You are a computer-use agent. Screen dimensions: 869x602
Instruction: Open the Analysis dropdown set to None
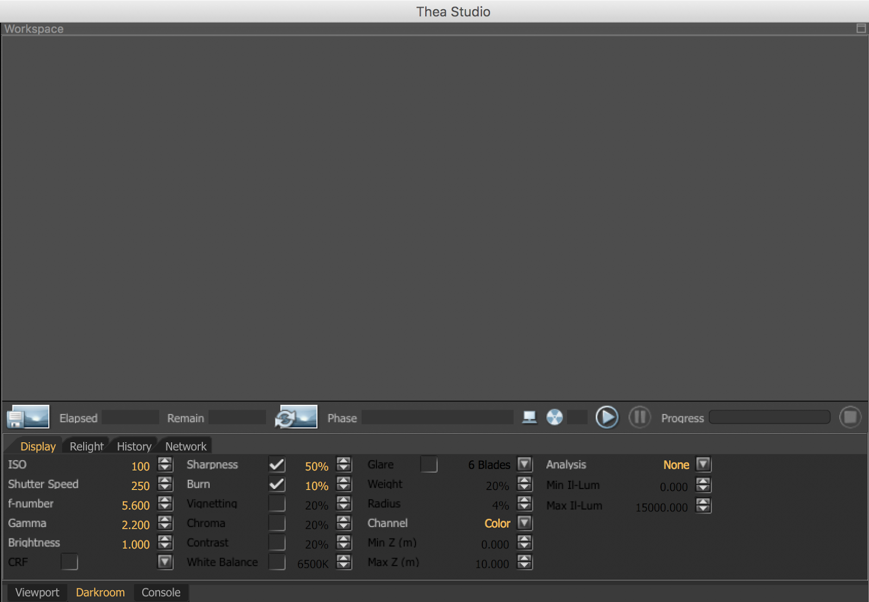tap(703, 465)
